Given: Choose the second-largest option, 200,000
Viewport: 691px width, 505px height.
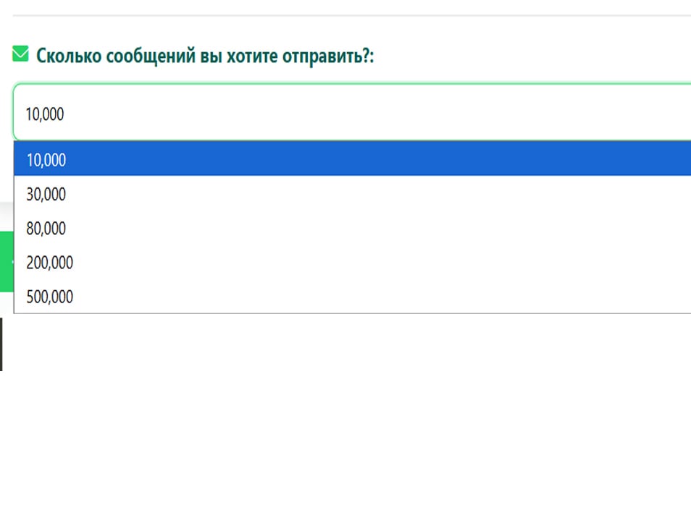Looking at the screenshot, I should [x=353, y=262].
